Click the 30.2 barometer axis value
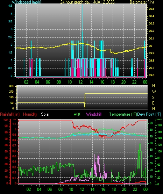 pos(151,31)
